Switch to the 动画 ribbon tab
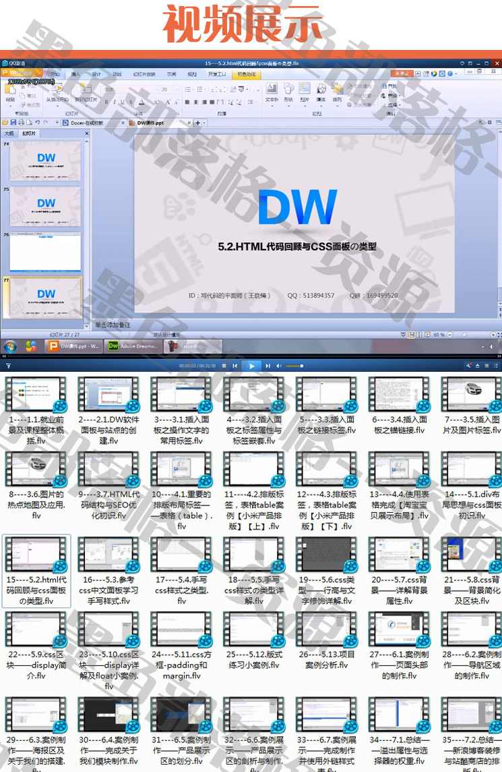The image size is (502, 772). click(117, 74)
